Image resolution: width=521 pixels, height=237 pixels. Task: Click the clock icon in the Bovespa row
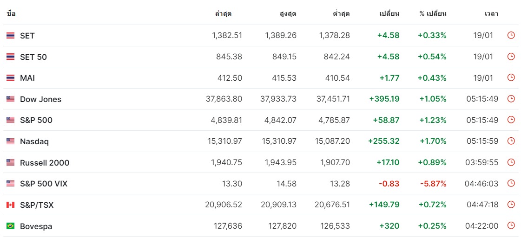coord(511,226)
